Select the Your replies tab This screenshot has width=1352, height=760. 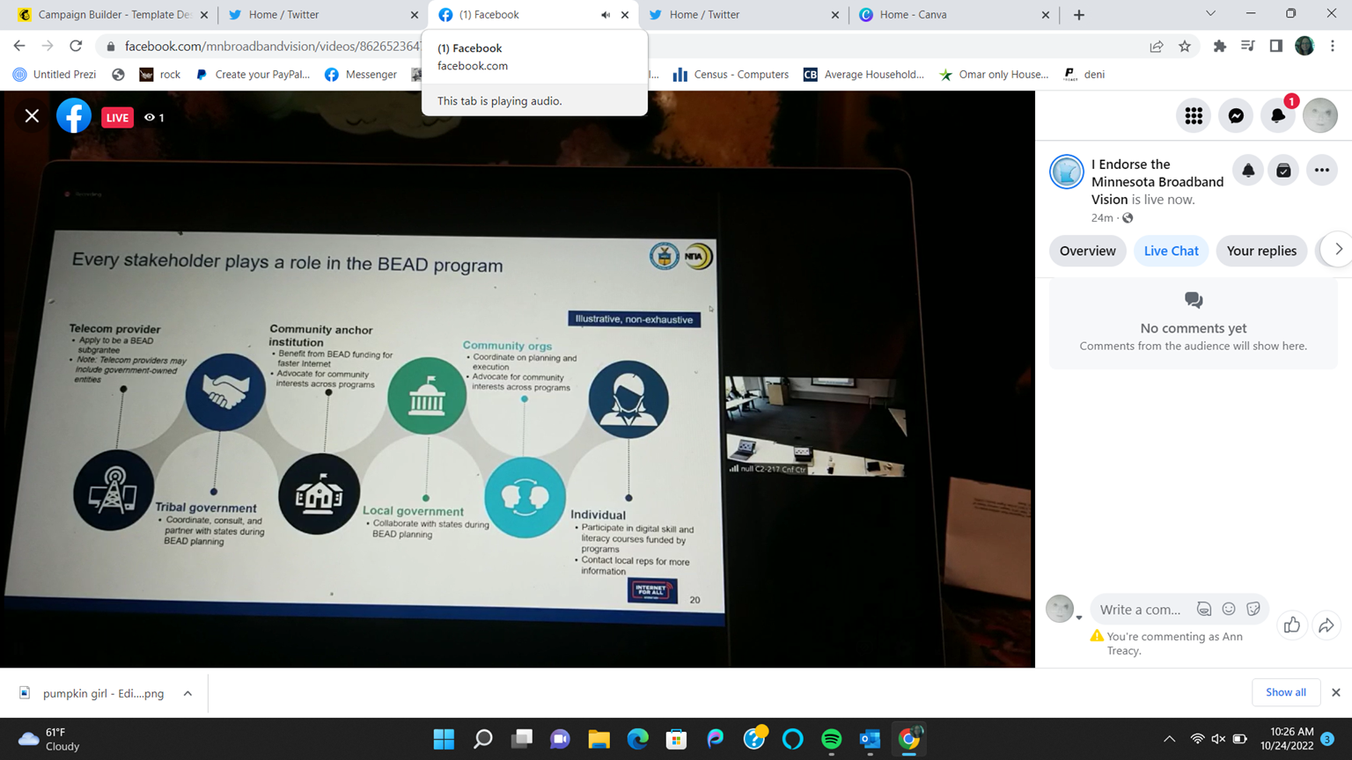1260,251
